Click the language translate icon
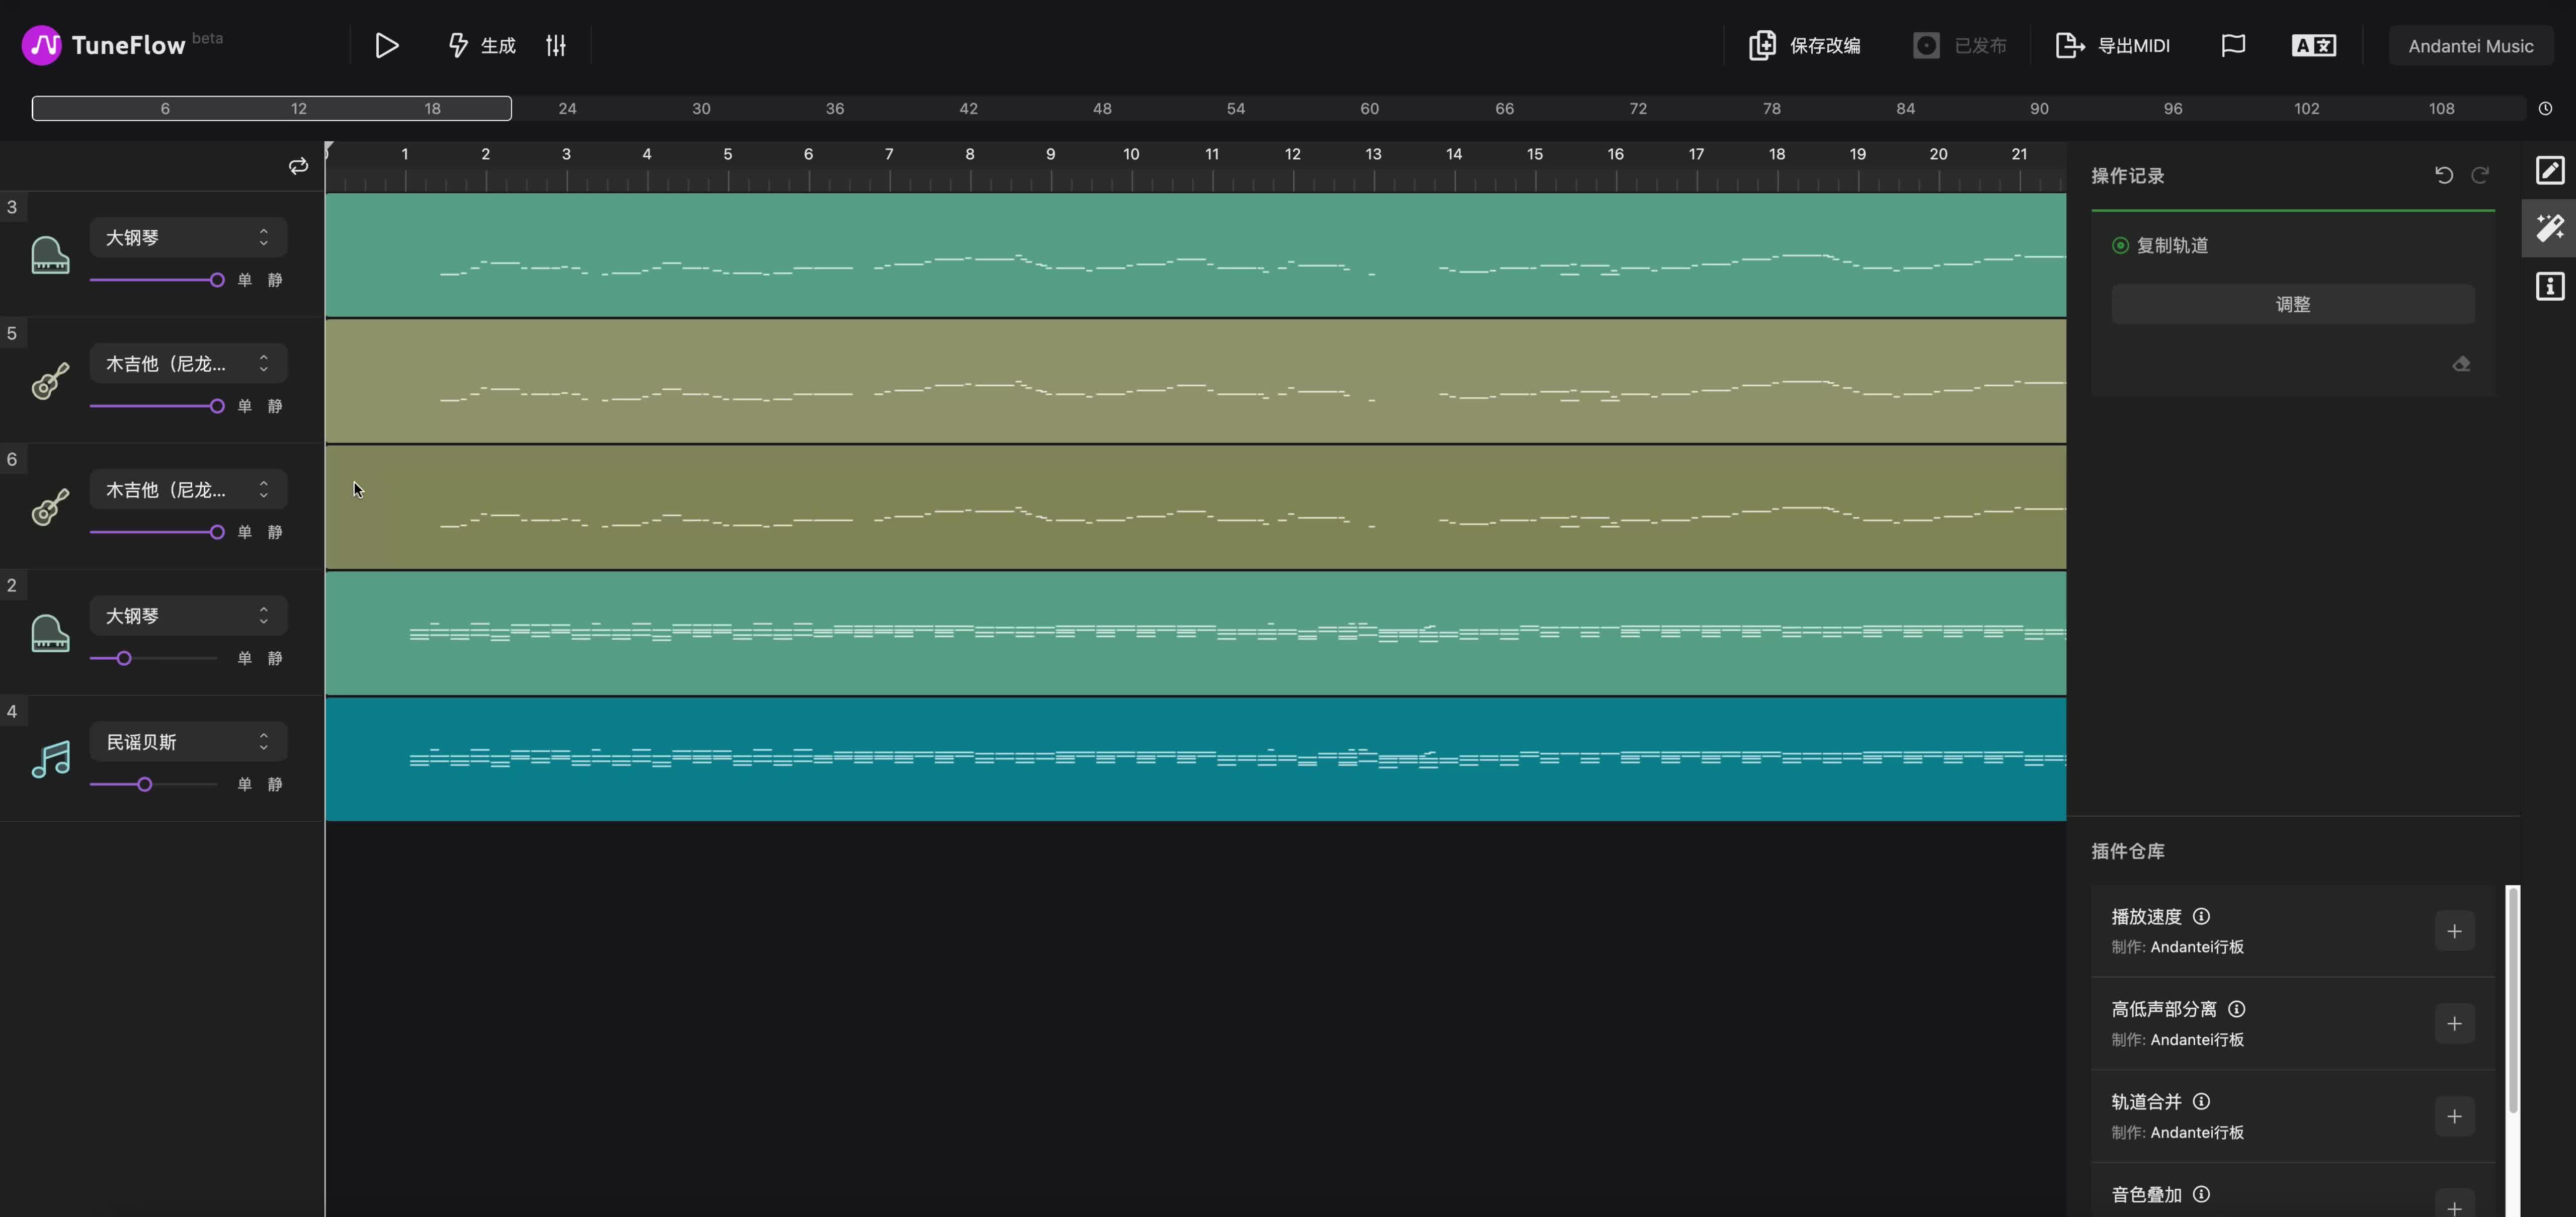2576x1217 pixels. [2313, 45]
